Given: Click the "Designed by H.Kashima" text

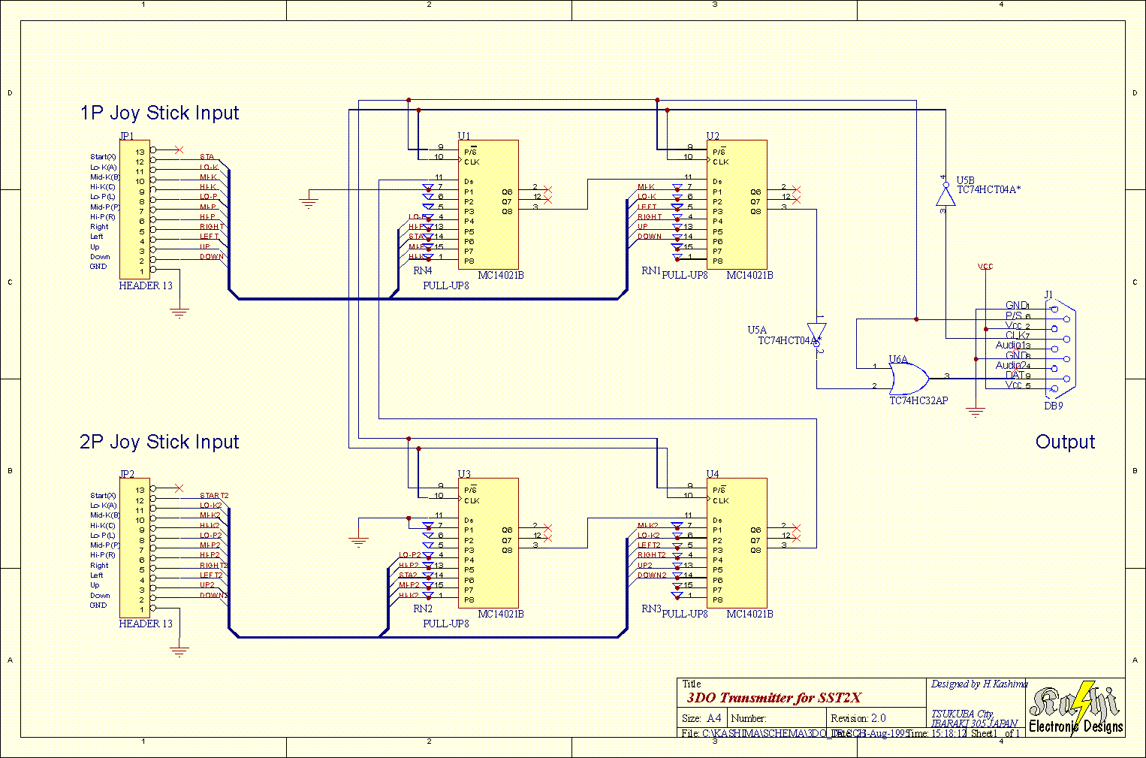Looking at the screenshot, I should (x=979, y=684).
